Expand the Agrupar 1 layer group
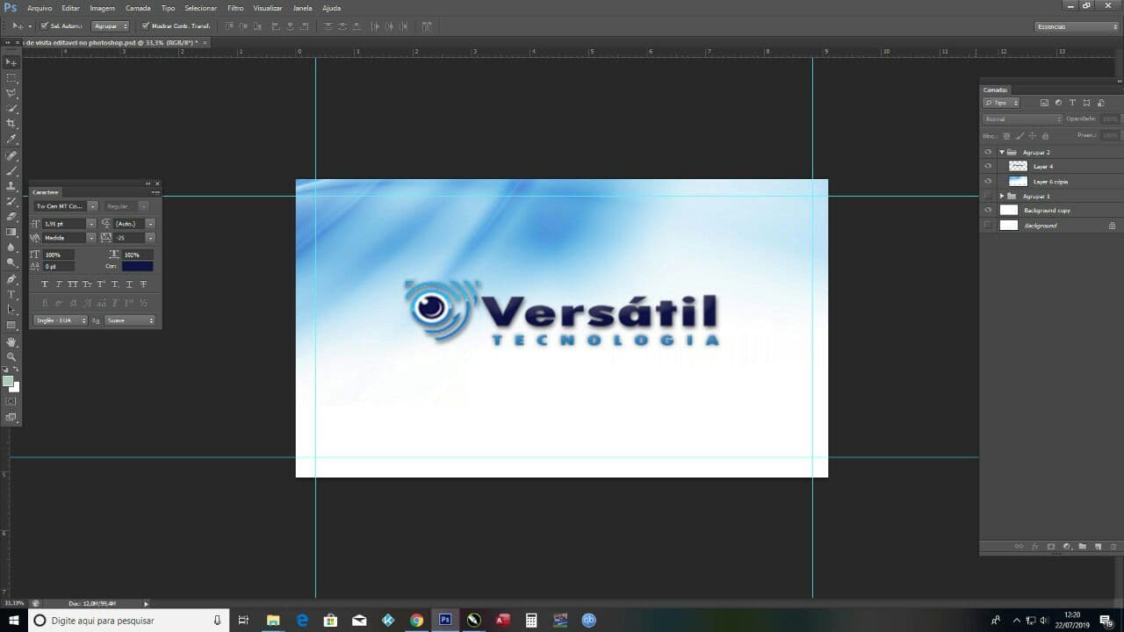The height and width of the screenshot is (632, 1124). [1001, 196]
